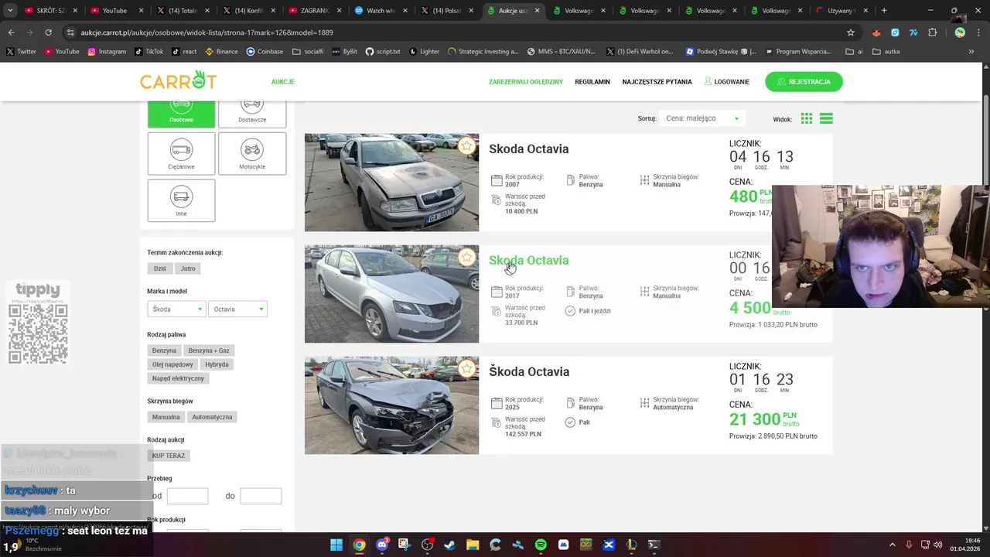Open File Explorer from taskbar
Screen dimensions: 990x557
(x=473, y=545)
